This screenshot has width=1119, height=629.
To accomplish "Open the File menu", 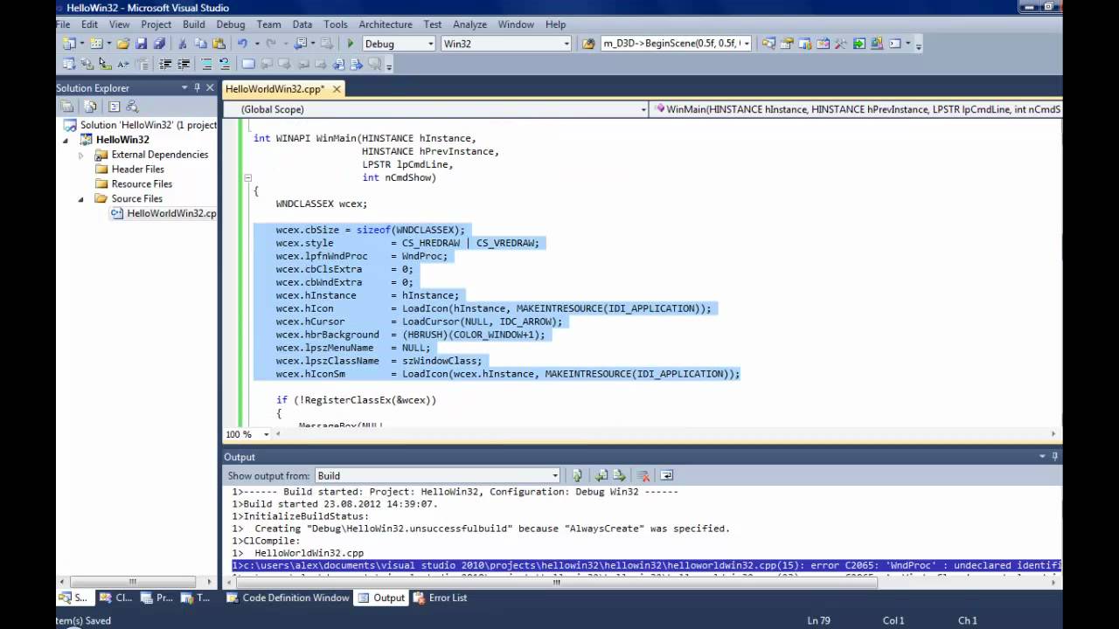I will pos(63,24).
